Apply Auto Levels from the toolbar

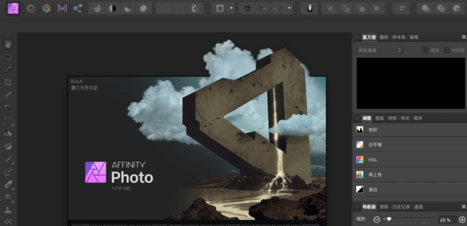97,8
